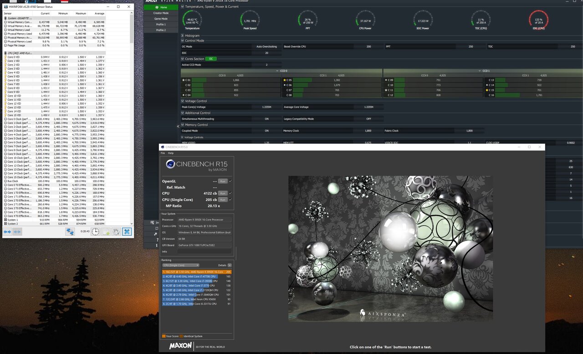583x354 pixels.
Task: Click Ryzen Master sidebar collapse double-arrow
Action: 178,126
